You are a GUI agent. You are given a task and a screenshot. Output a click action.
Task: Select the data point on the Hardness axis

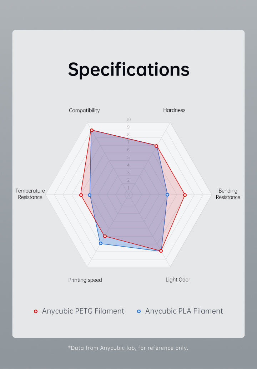(156, 146)
